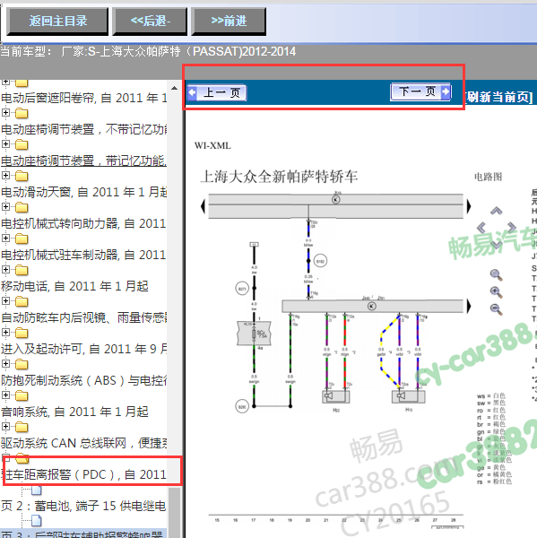Click folder icon for 移动电话
Image resolution: width=537 pixels, height=538 pixels.
(22, 270)
